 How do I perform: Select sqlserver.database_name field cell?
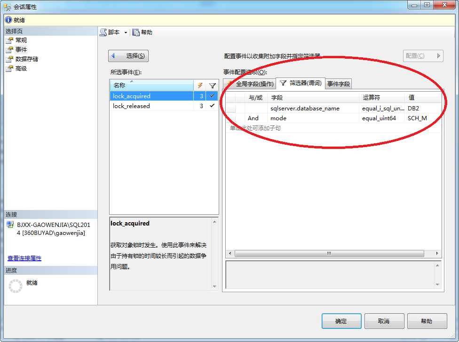313,108
